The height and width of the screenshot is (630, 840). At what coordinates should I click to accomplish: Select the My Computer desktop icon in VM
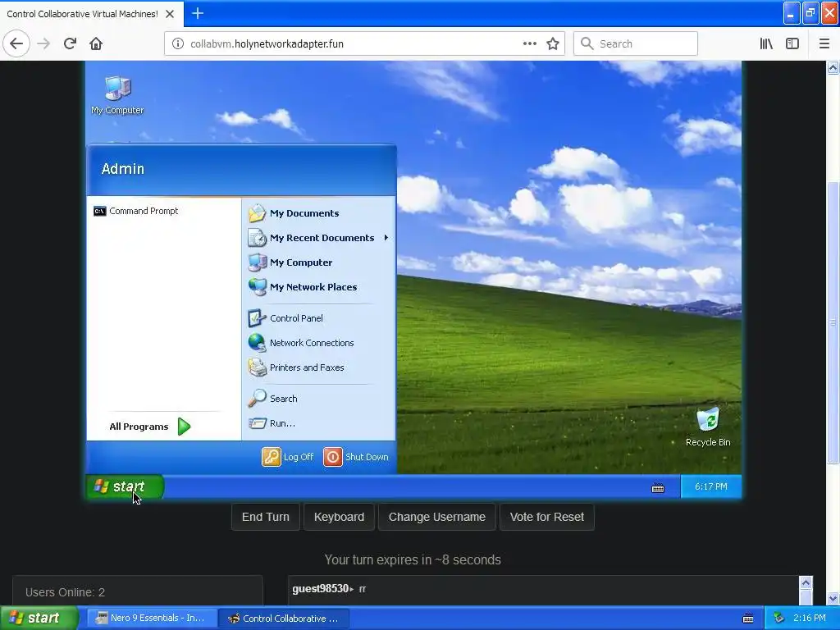[118, 95]
